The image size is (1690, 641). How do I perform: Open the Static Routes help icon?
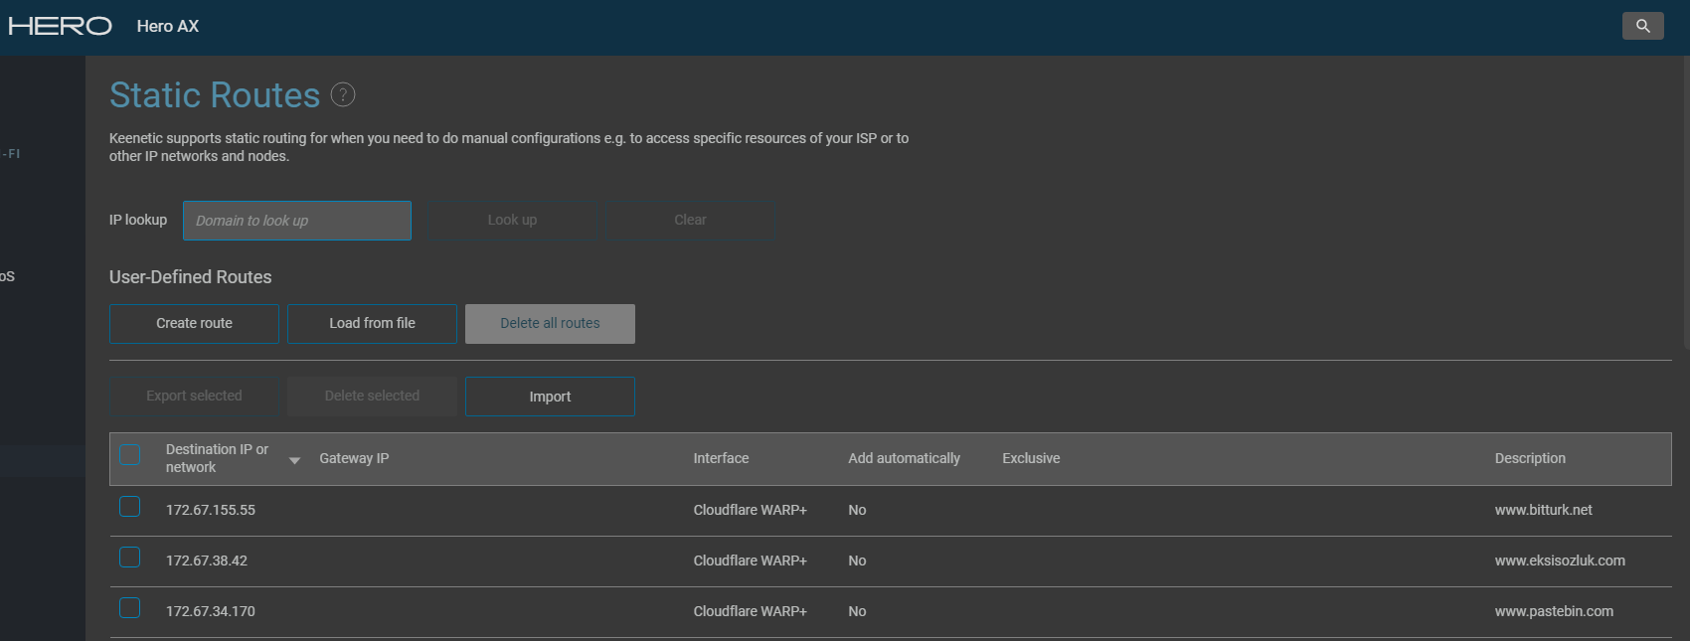[x=343, y=94]
